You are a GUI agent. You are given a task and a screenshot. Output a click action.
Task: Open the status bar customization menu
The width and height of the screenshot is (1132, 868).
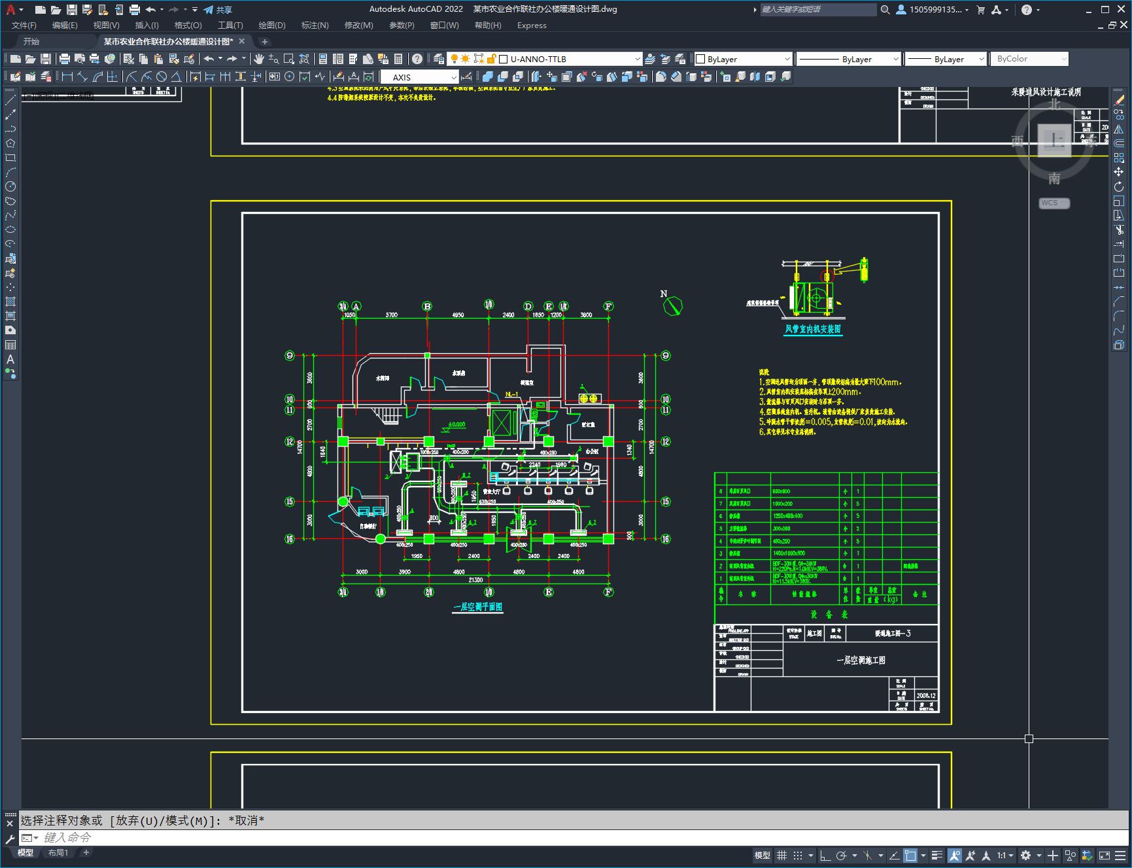pyautogui.click(x=1120, y=855)
